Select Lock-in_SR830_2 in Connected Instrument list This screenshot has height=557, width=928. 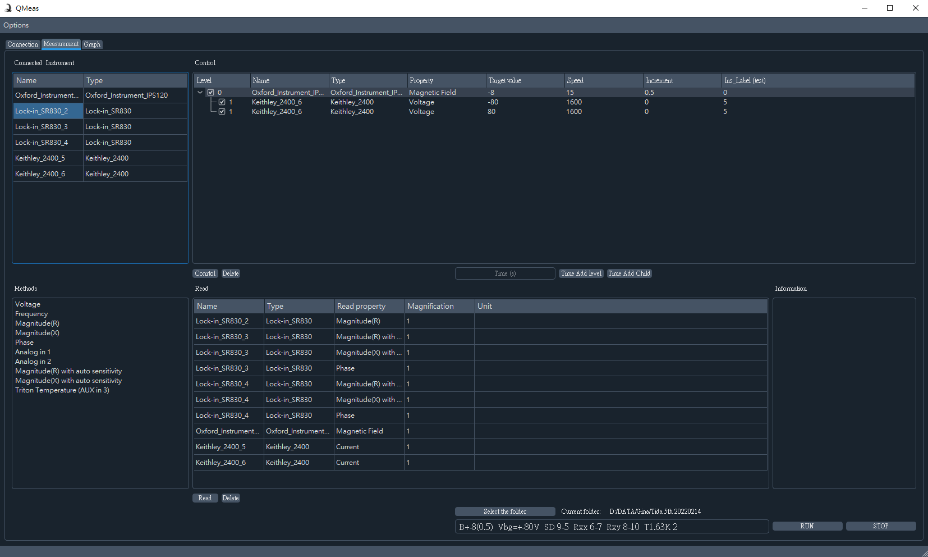pyautogui.click(x=100, y=111)
